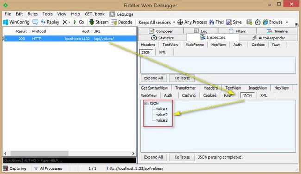
Task: Open request Headers inspector tab
Action: coord(148,45)
